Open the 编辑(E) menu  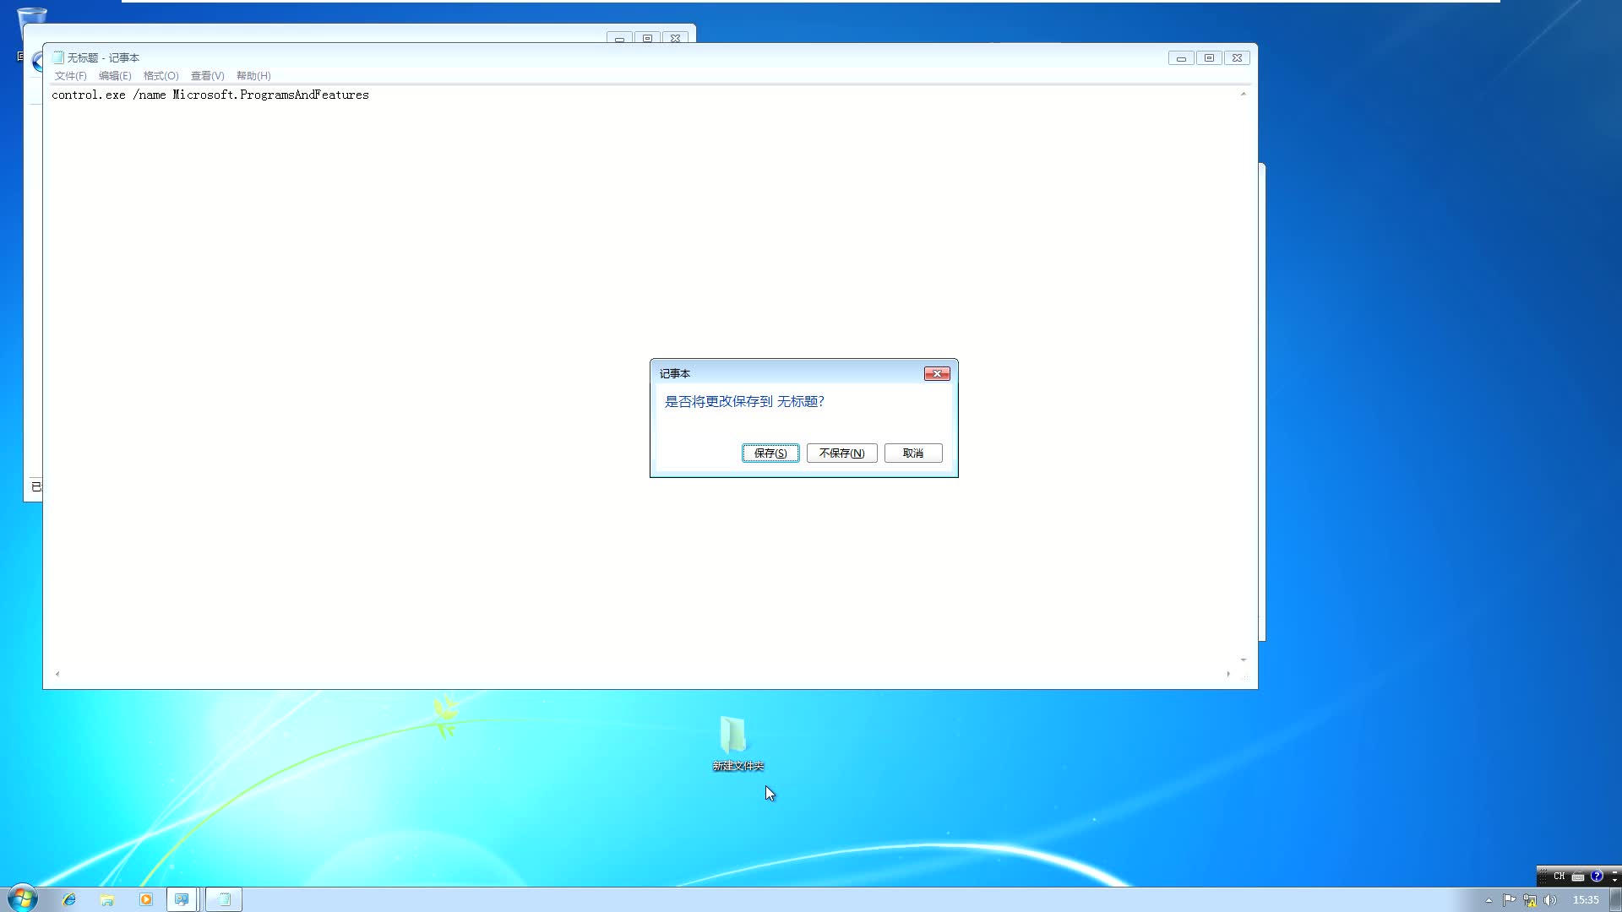[115, 76]
